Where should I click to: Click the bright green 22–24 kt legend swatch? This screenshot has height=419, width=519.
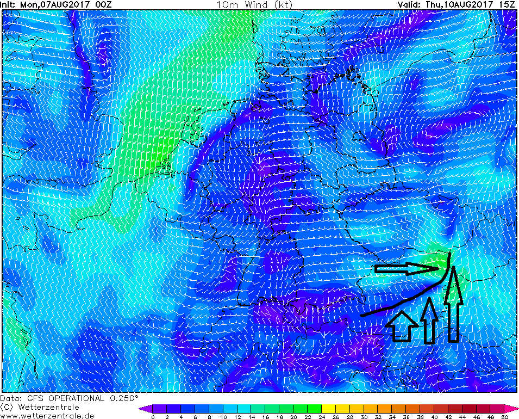coord(315,409)
